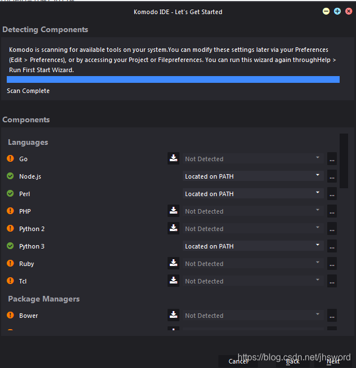The image size is (356, 368).
Task: Open the Node.js location dropdown
Action: (253, 176)
